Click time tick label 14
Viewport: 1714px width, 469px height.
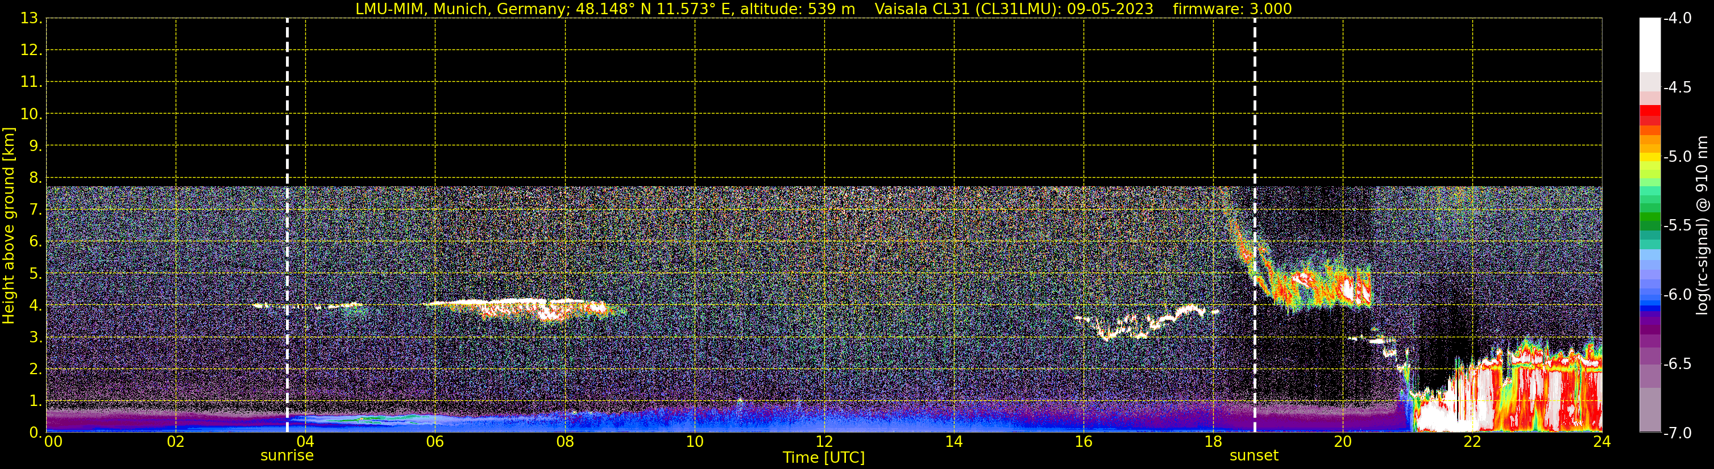(x=954, y=442)
